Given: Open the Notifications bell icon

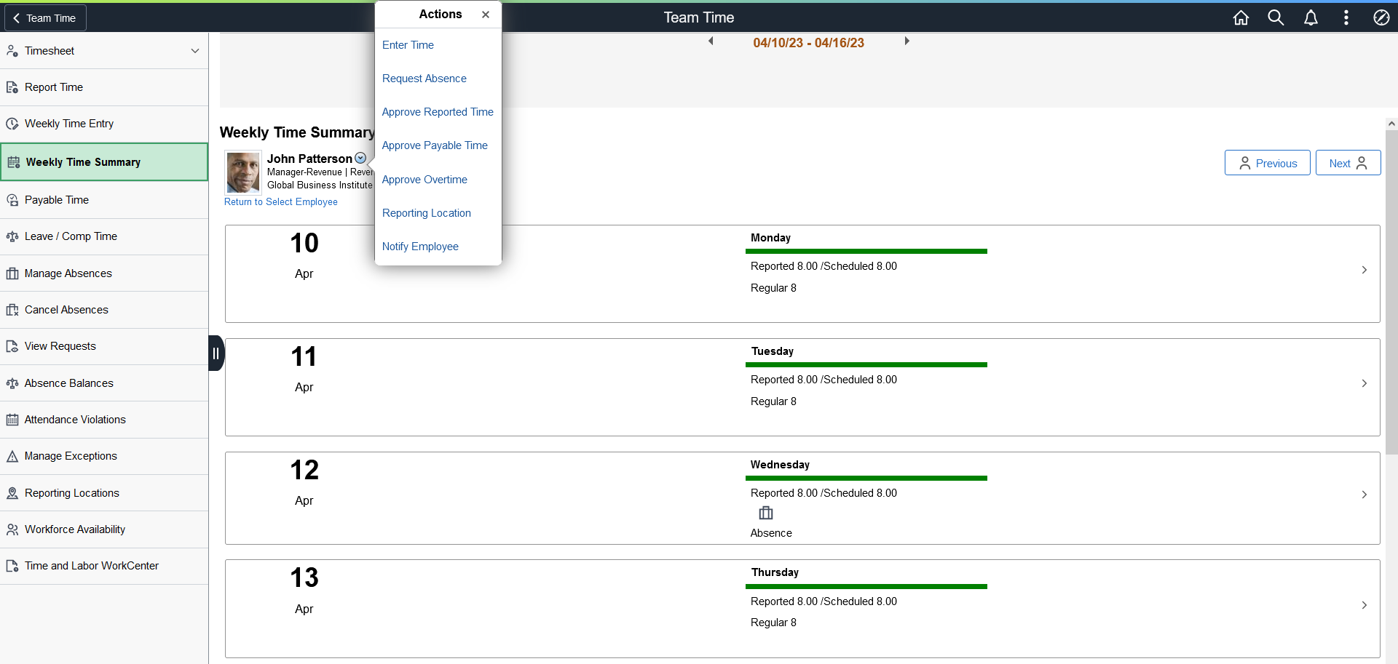Looking at the screenshot, I should pyautogui.click(x=1311, y=17).
